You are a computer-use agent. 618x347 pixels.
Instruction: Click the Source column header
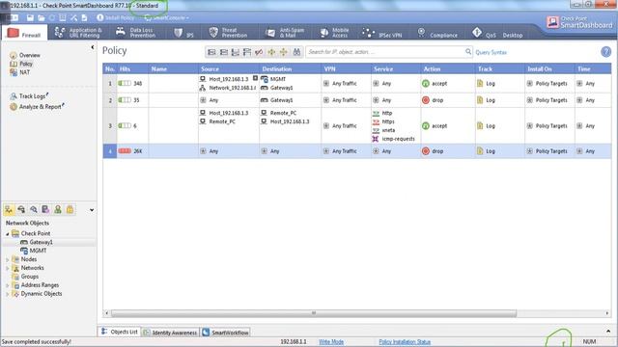[229, 68]
